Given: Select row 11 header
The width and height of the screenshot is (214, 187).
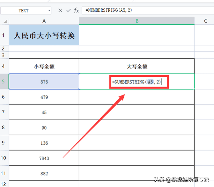Looking at the screenshot, I should pos(4,173).
